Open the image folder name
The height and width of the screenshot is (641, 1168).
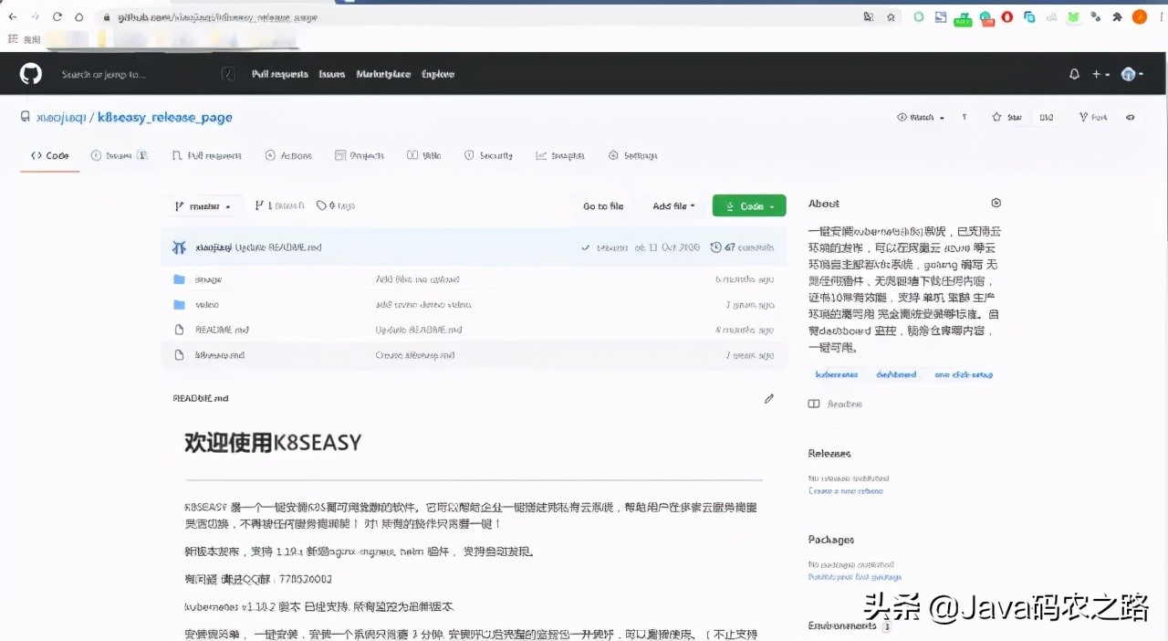(x=208, y=279)
